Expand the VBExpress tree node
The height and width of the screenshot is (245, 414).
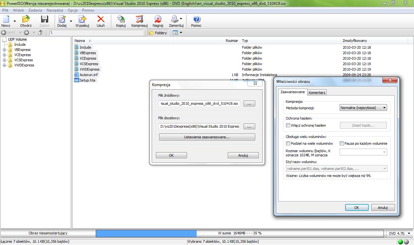pos(4,50)
